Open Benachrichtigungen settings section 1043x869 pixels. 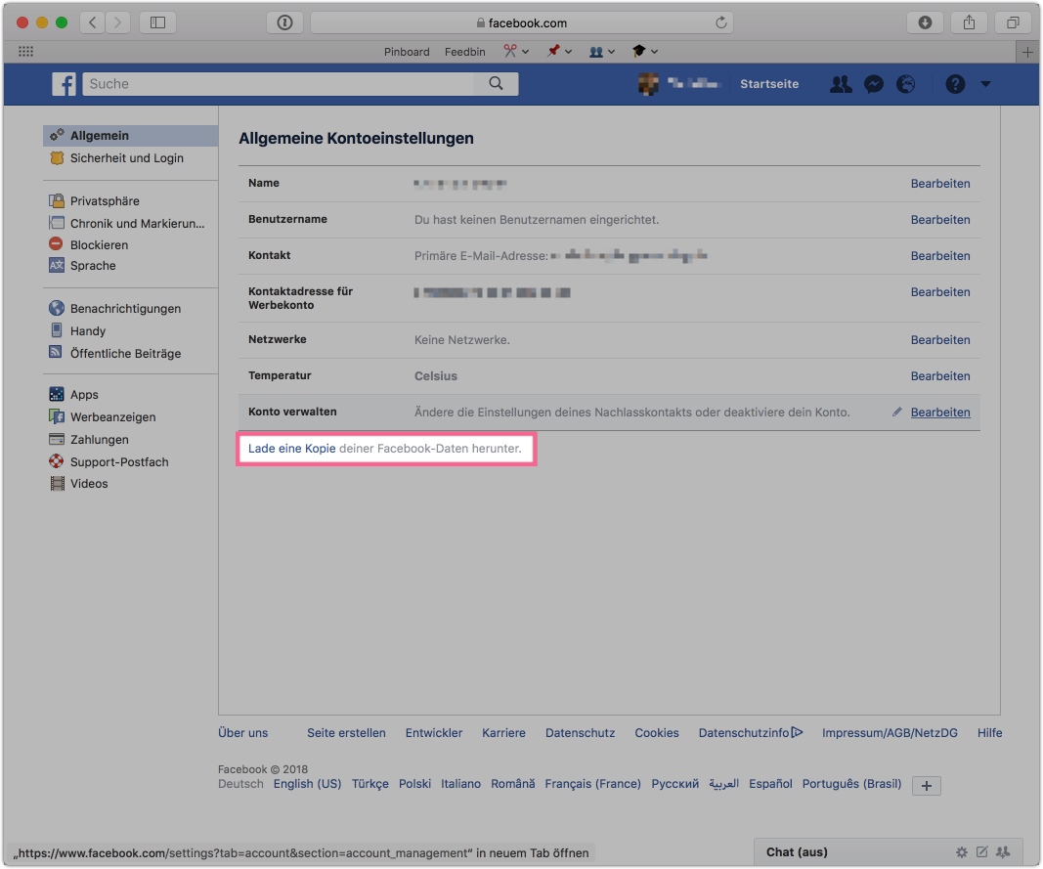[125, 309]
